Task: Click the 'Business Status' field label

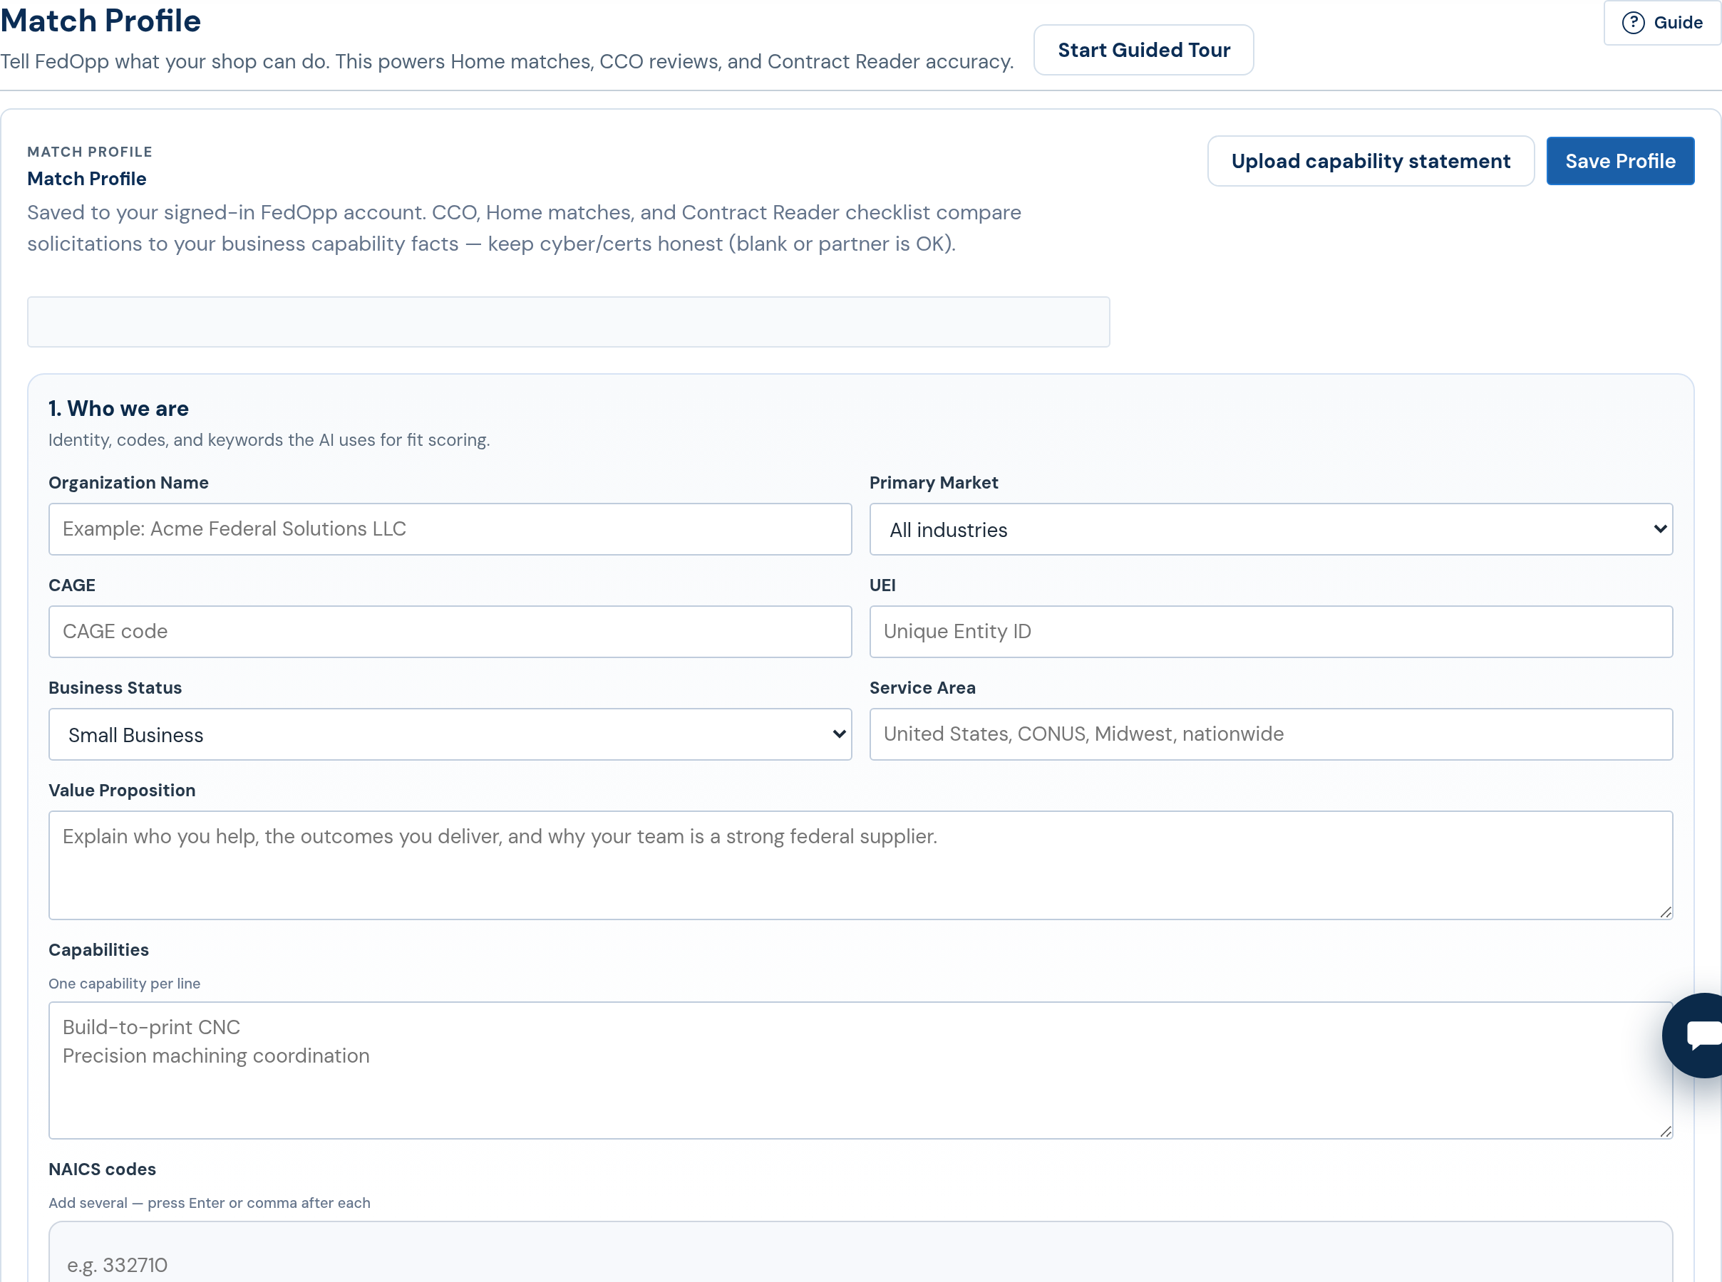Action: [115, 687]
